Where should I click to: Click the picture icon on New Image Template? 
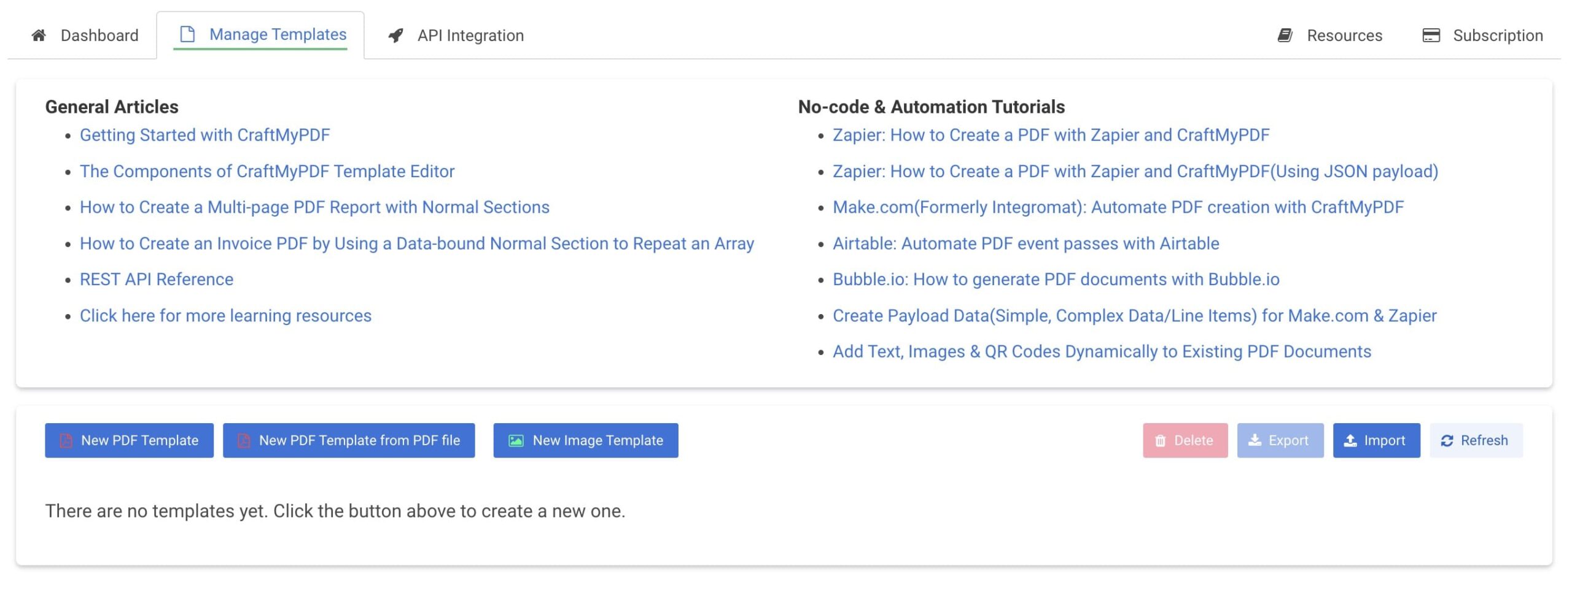click(x=516, y=440)
